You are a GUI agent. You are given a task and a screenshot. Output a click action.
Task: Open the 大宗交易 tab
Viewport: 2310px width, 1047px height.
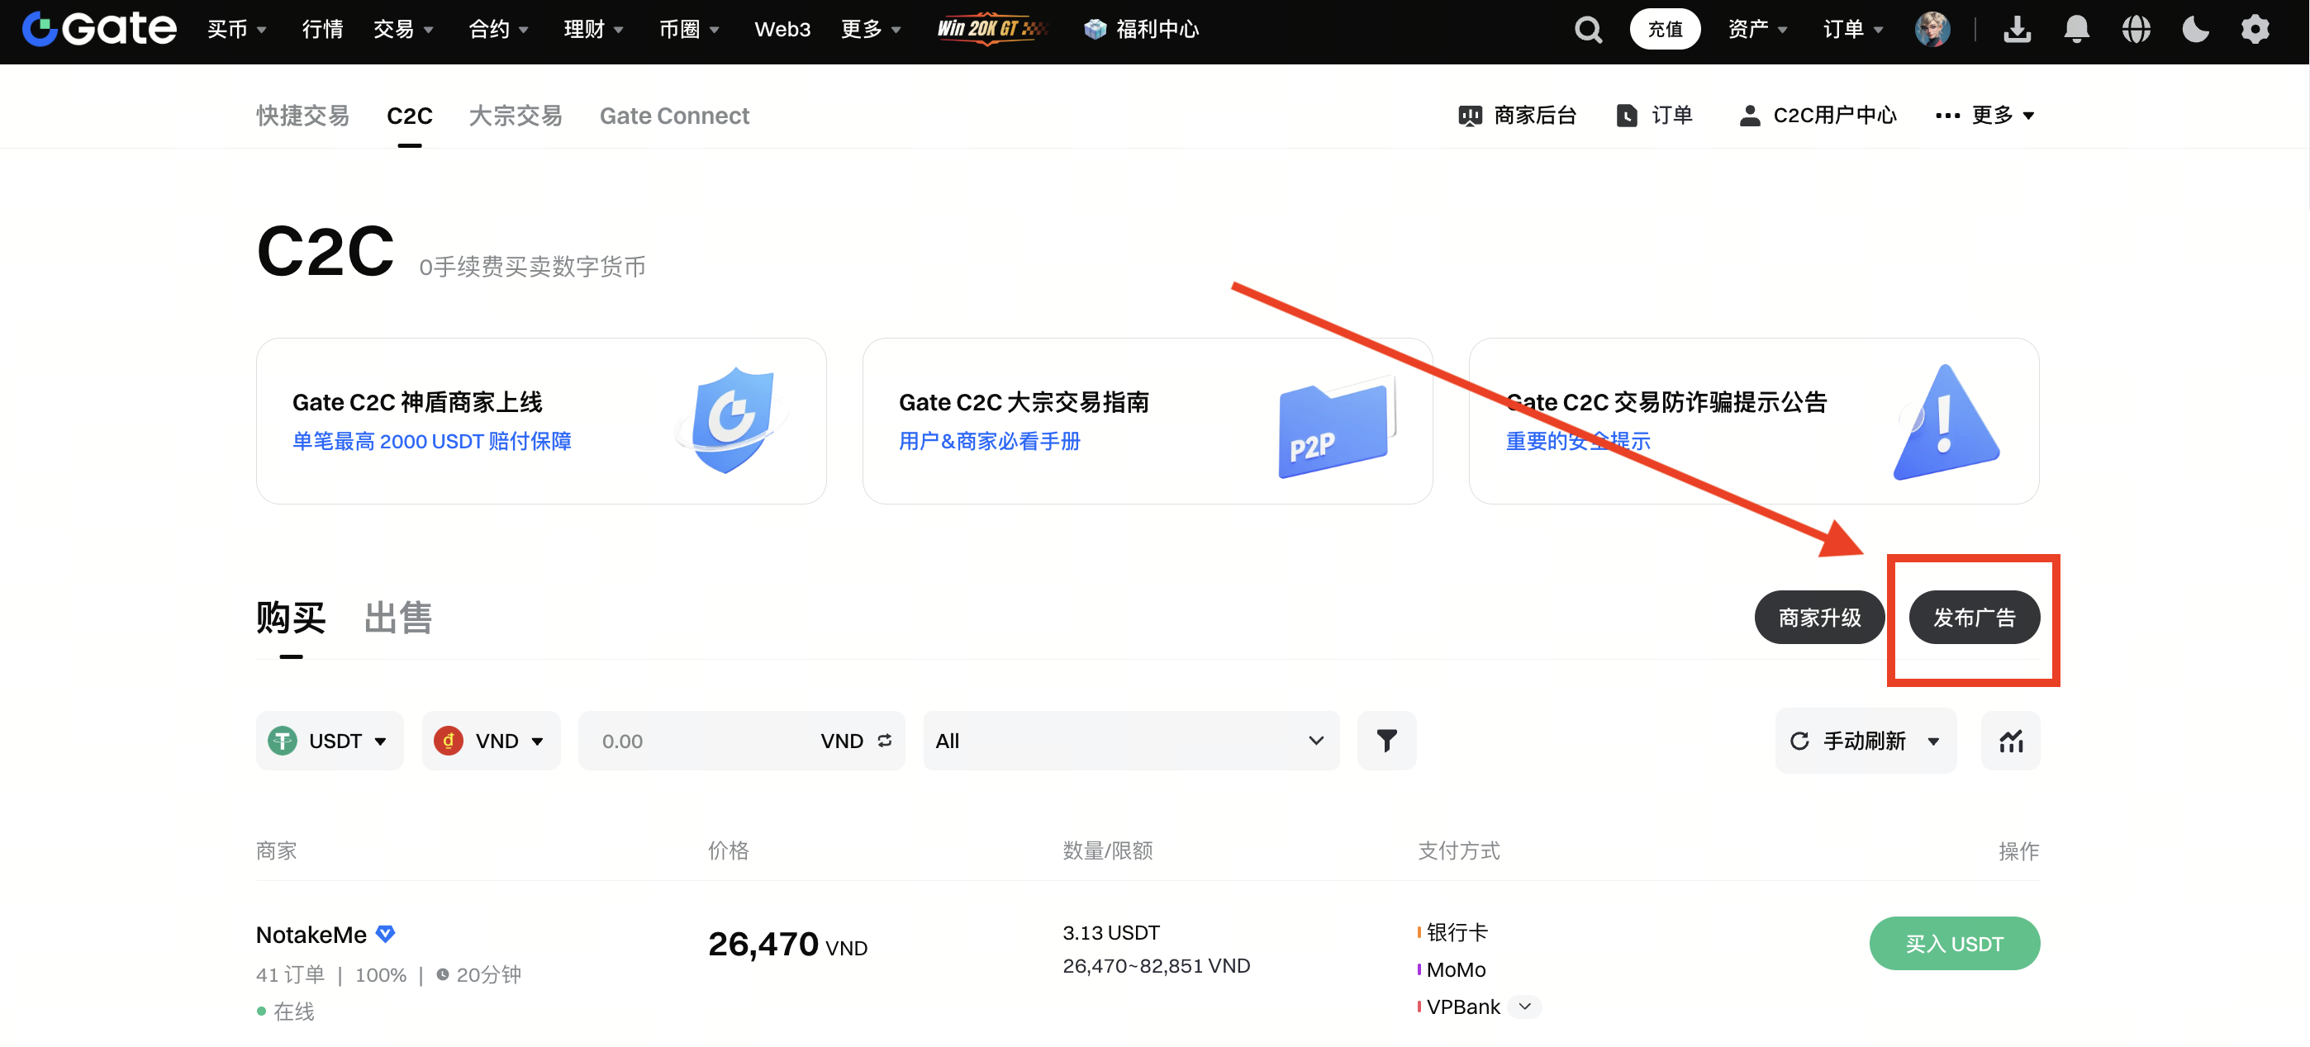[x=516, y=116]
